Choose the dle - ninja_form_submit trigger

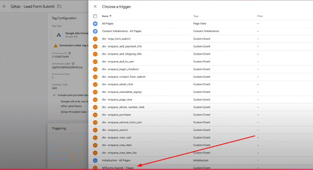tap(116, 39)
